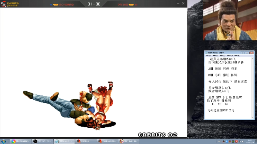Click the Notepad line '胜者 MVP 6飞 败者没有'
This screenshot has width=257, height=144.
click(225, 97)
